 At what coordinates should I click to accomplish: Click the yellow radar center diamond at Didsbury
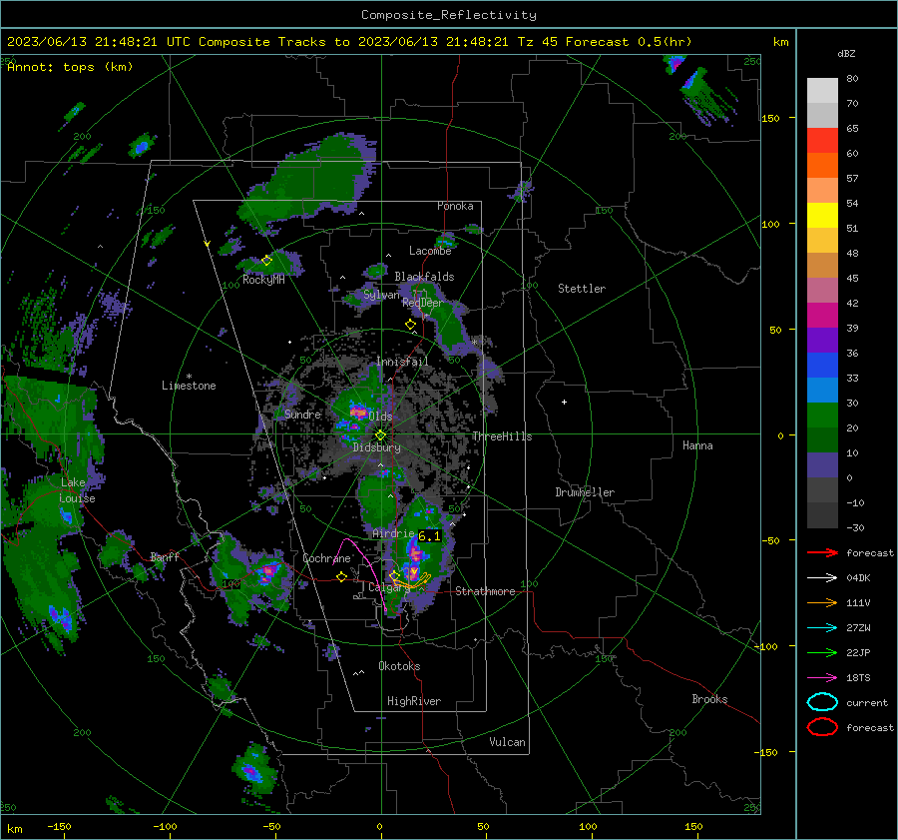(x=380, y=435)
